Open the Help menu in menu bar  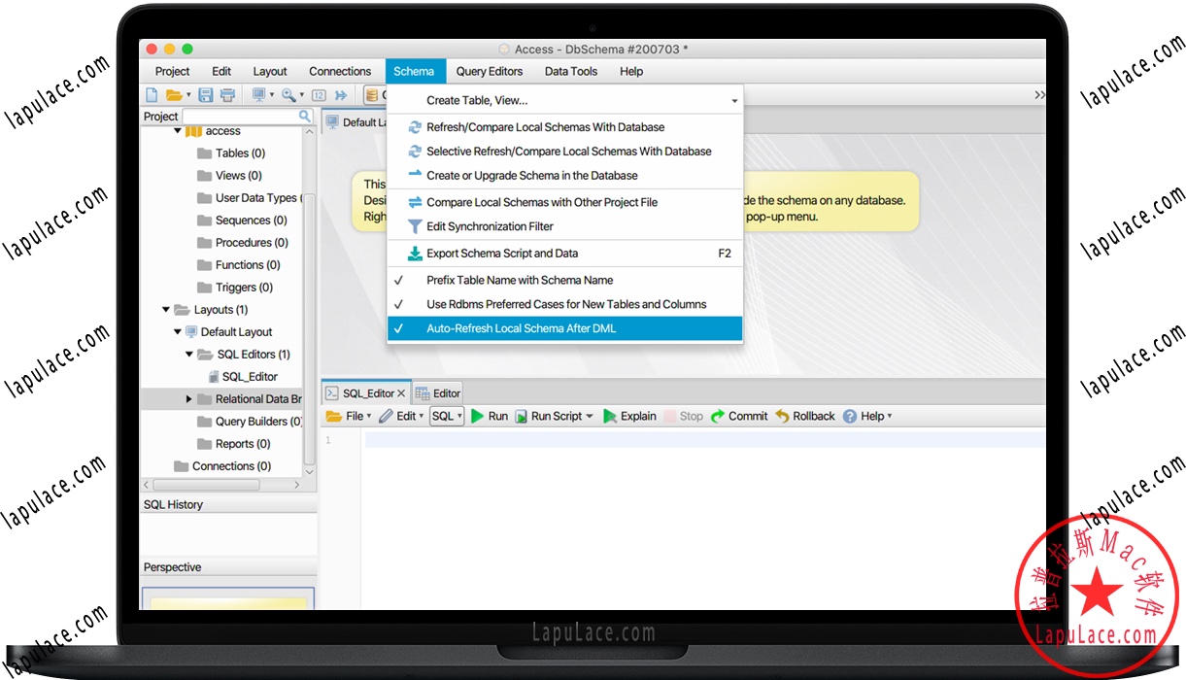pos(631,71)
